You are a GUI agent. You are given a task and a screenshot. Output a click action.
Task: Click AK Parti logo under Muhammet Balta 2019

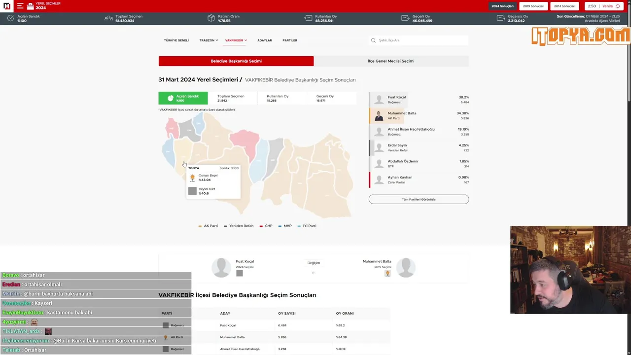387,273
